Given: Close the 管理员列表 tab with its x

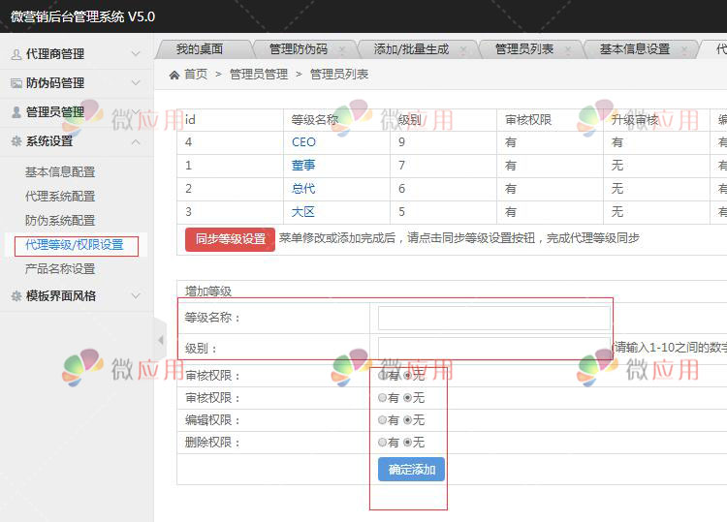Looking at the screenshot, I should point(567,49).
